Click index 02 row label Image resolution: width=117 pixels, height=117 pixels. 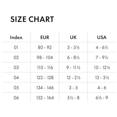click(16, 57)
